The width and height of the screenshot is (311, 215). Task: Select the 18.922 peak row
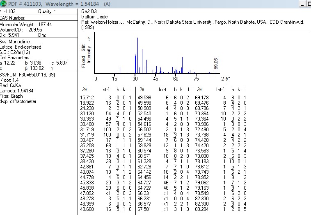(x=106, y=103)
